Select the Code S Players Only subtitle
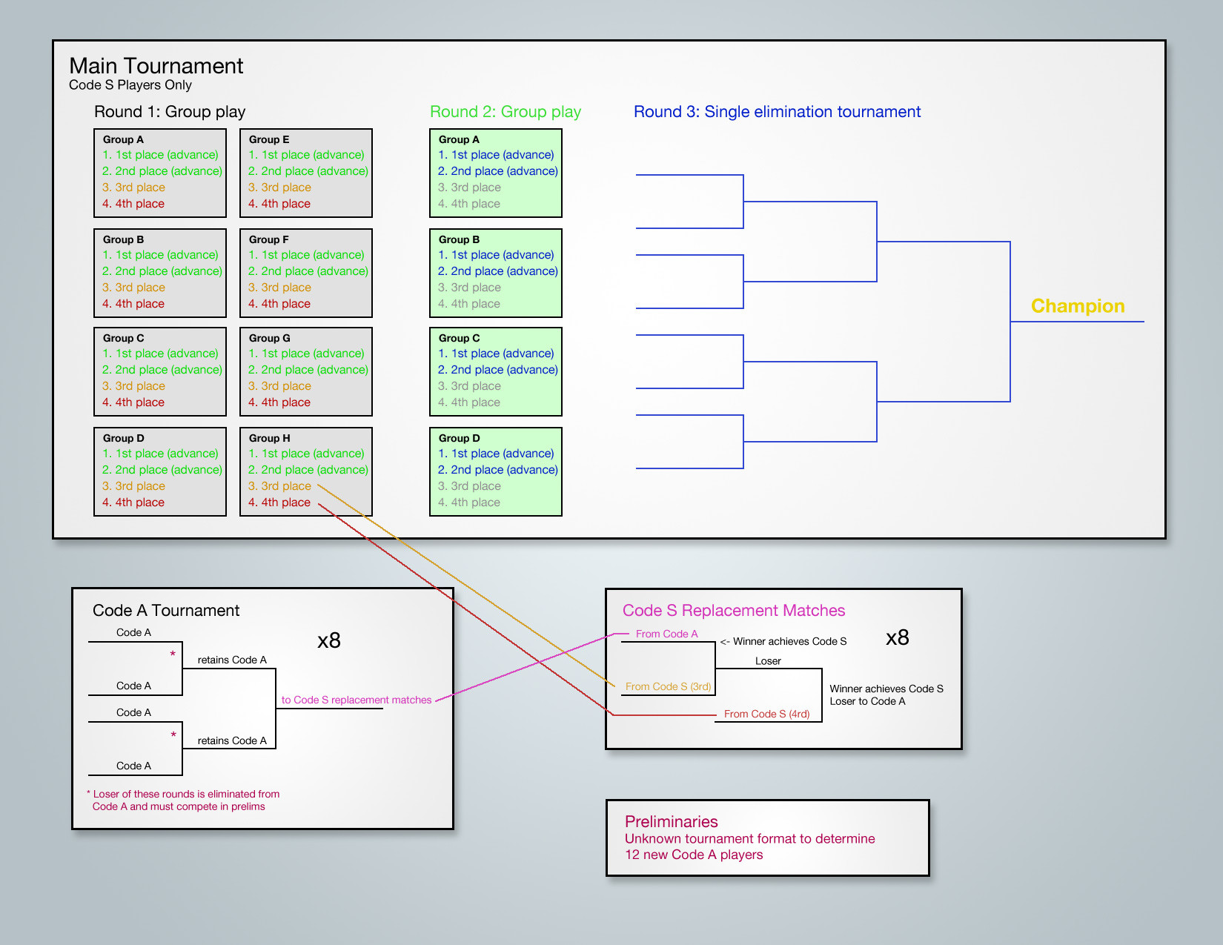Viewport: 1223px width, 945px height. [130, 85]
